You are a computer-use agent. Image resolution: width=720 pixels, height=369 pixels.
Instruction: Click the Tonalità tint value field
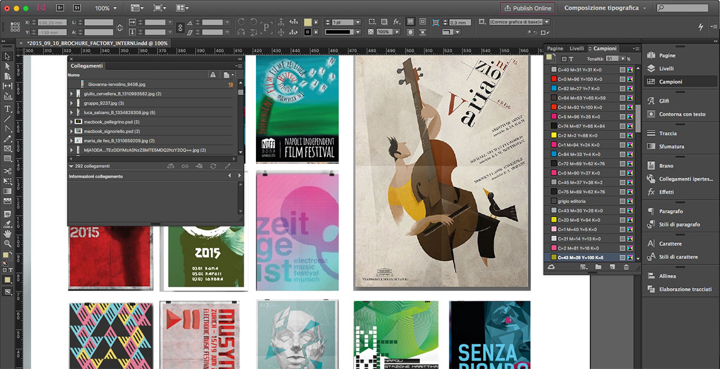[x=612, y=59]
